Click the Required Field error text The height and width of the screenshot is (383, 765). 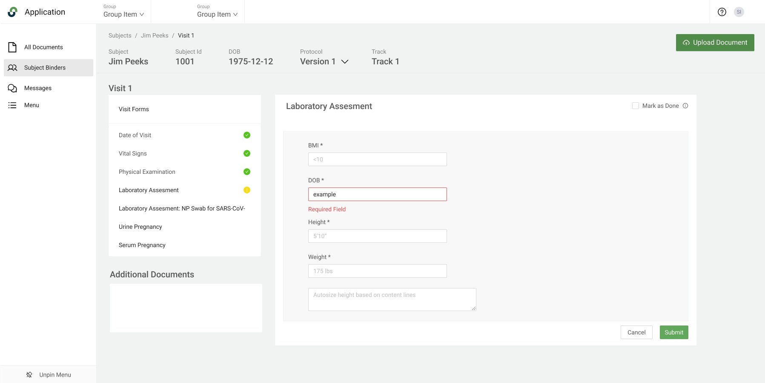pos(327,209)
